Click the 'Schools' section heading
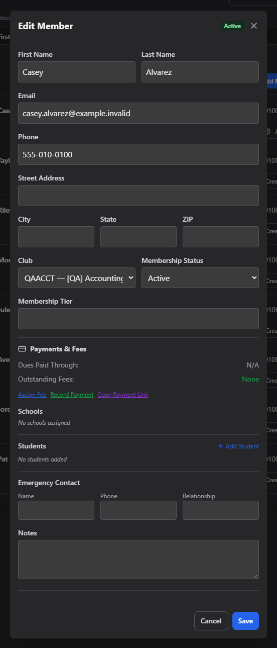This screenshot has height=648, width=277. point(30,411)
